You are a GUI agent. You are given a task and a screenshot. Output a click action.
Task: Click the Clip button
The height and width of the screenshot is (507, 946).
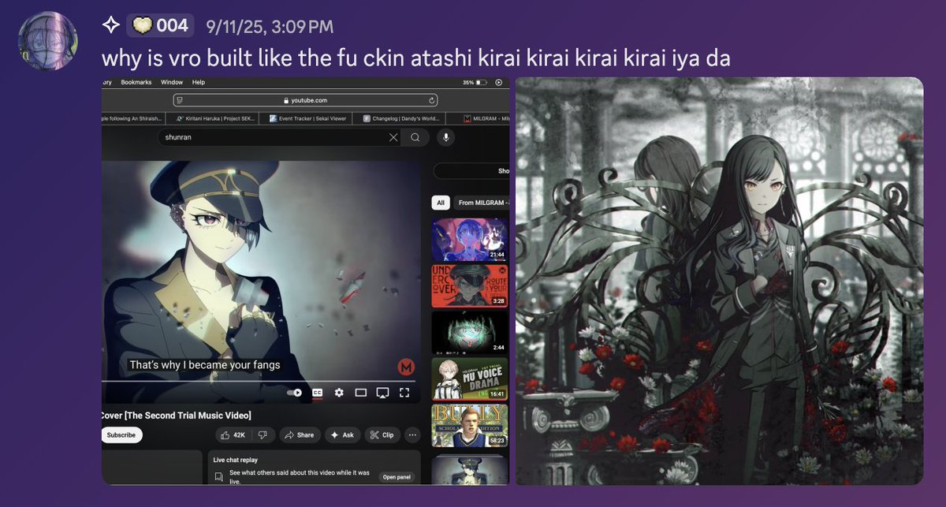(382, 435)
